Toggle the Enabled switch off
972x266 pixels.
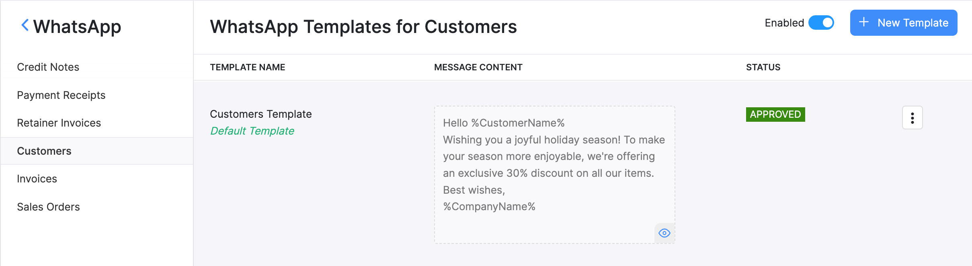tap(821, 23)
